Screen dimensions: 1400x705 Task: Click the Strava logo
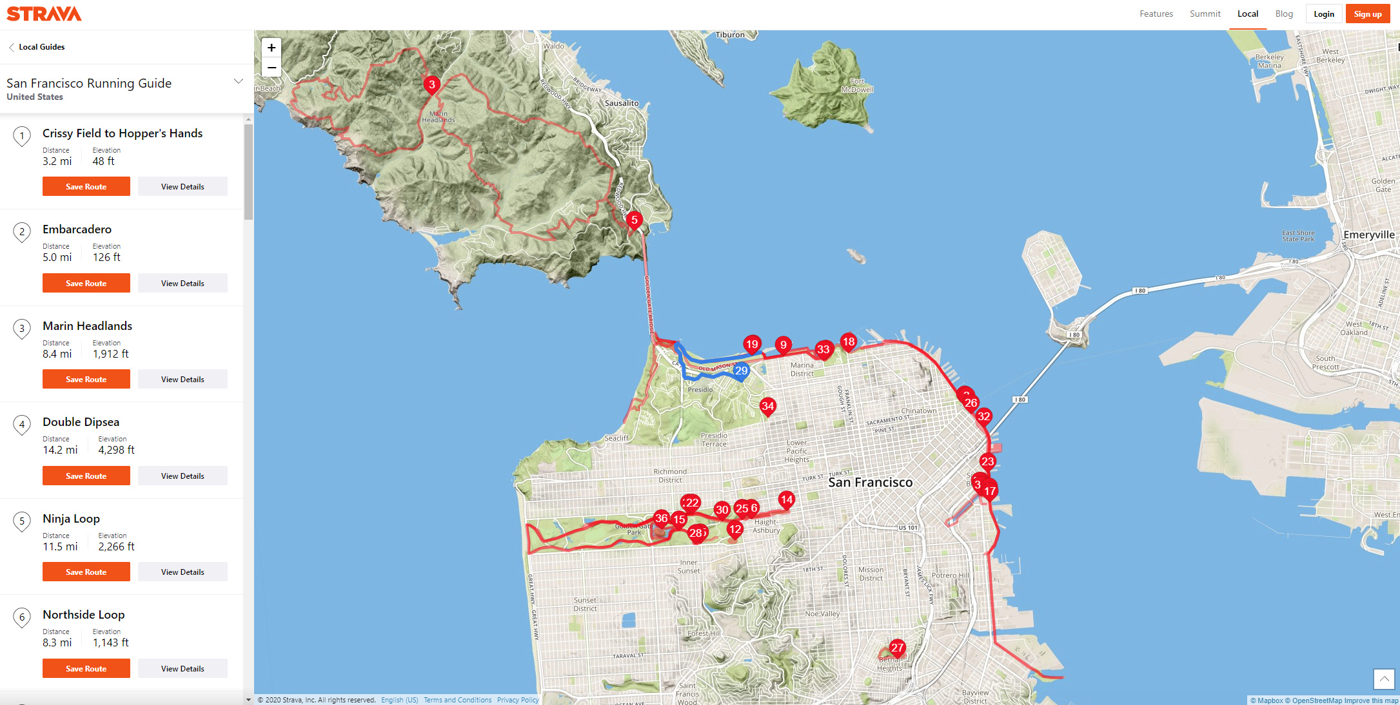pyautogui.click(x=44, y=14)
